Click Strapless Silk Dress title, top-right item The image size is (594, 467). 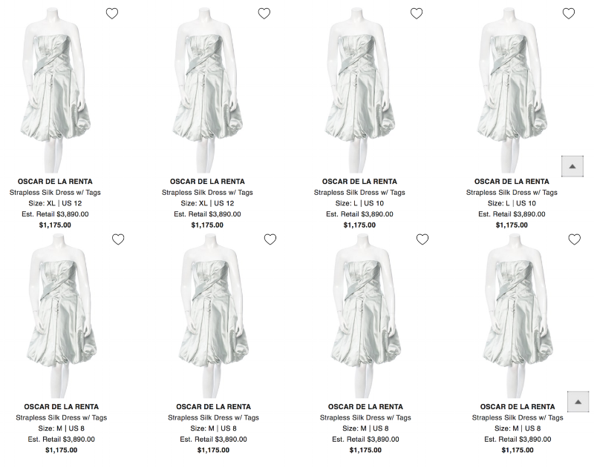click(x=512, y=193)
